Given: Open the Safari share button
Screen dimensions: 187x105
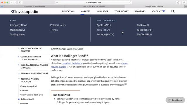Looking at the screenshot, I should [178, 3].
